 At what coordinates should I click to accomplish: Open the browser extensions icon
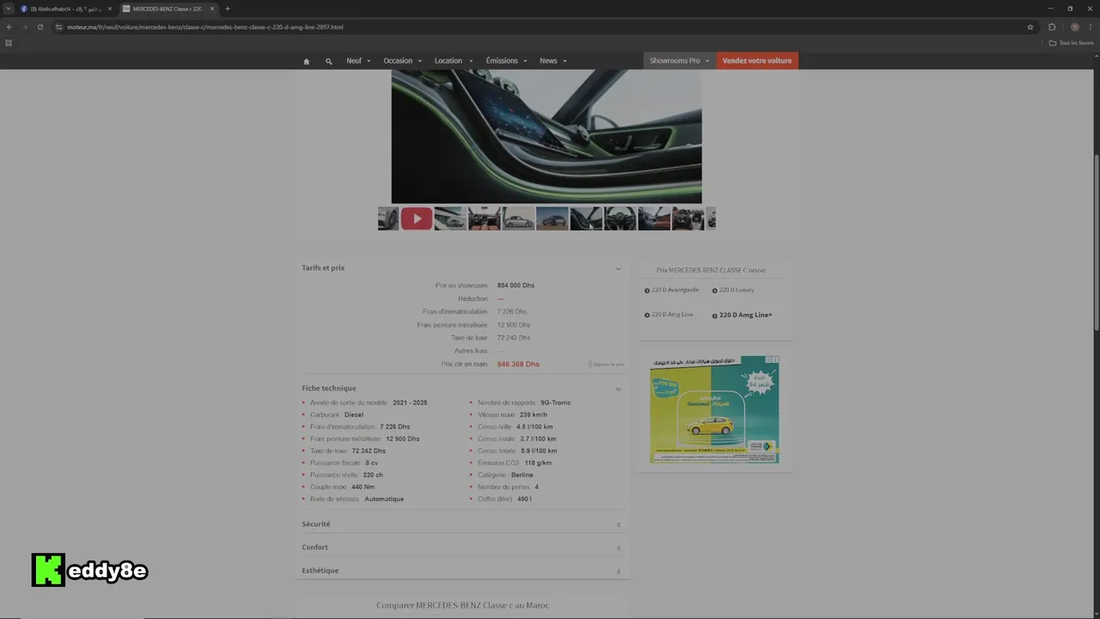1052,27
